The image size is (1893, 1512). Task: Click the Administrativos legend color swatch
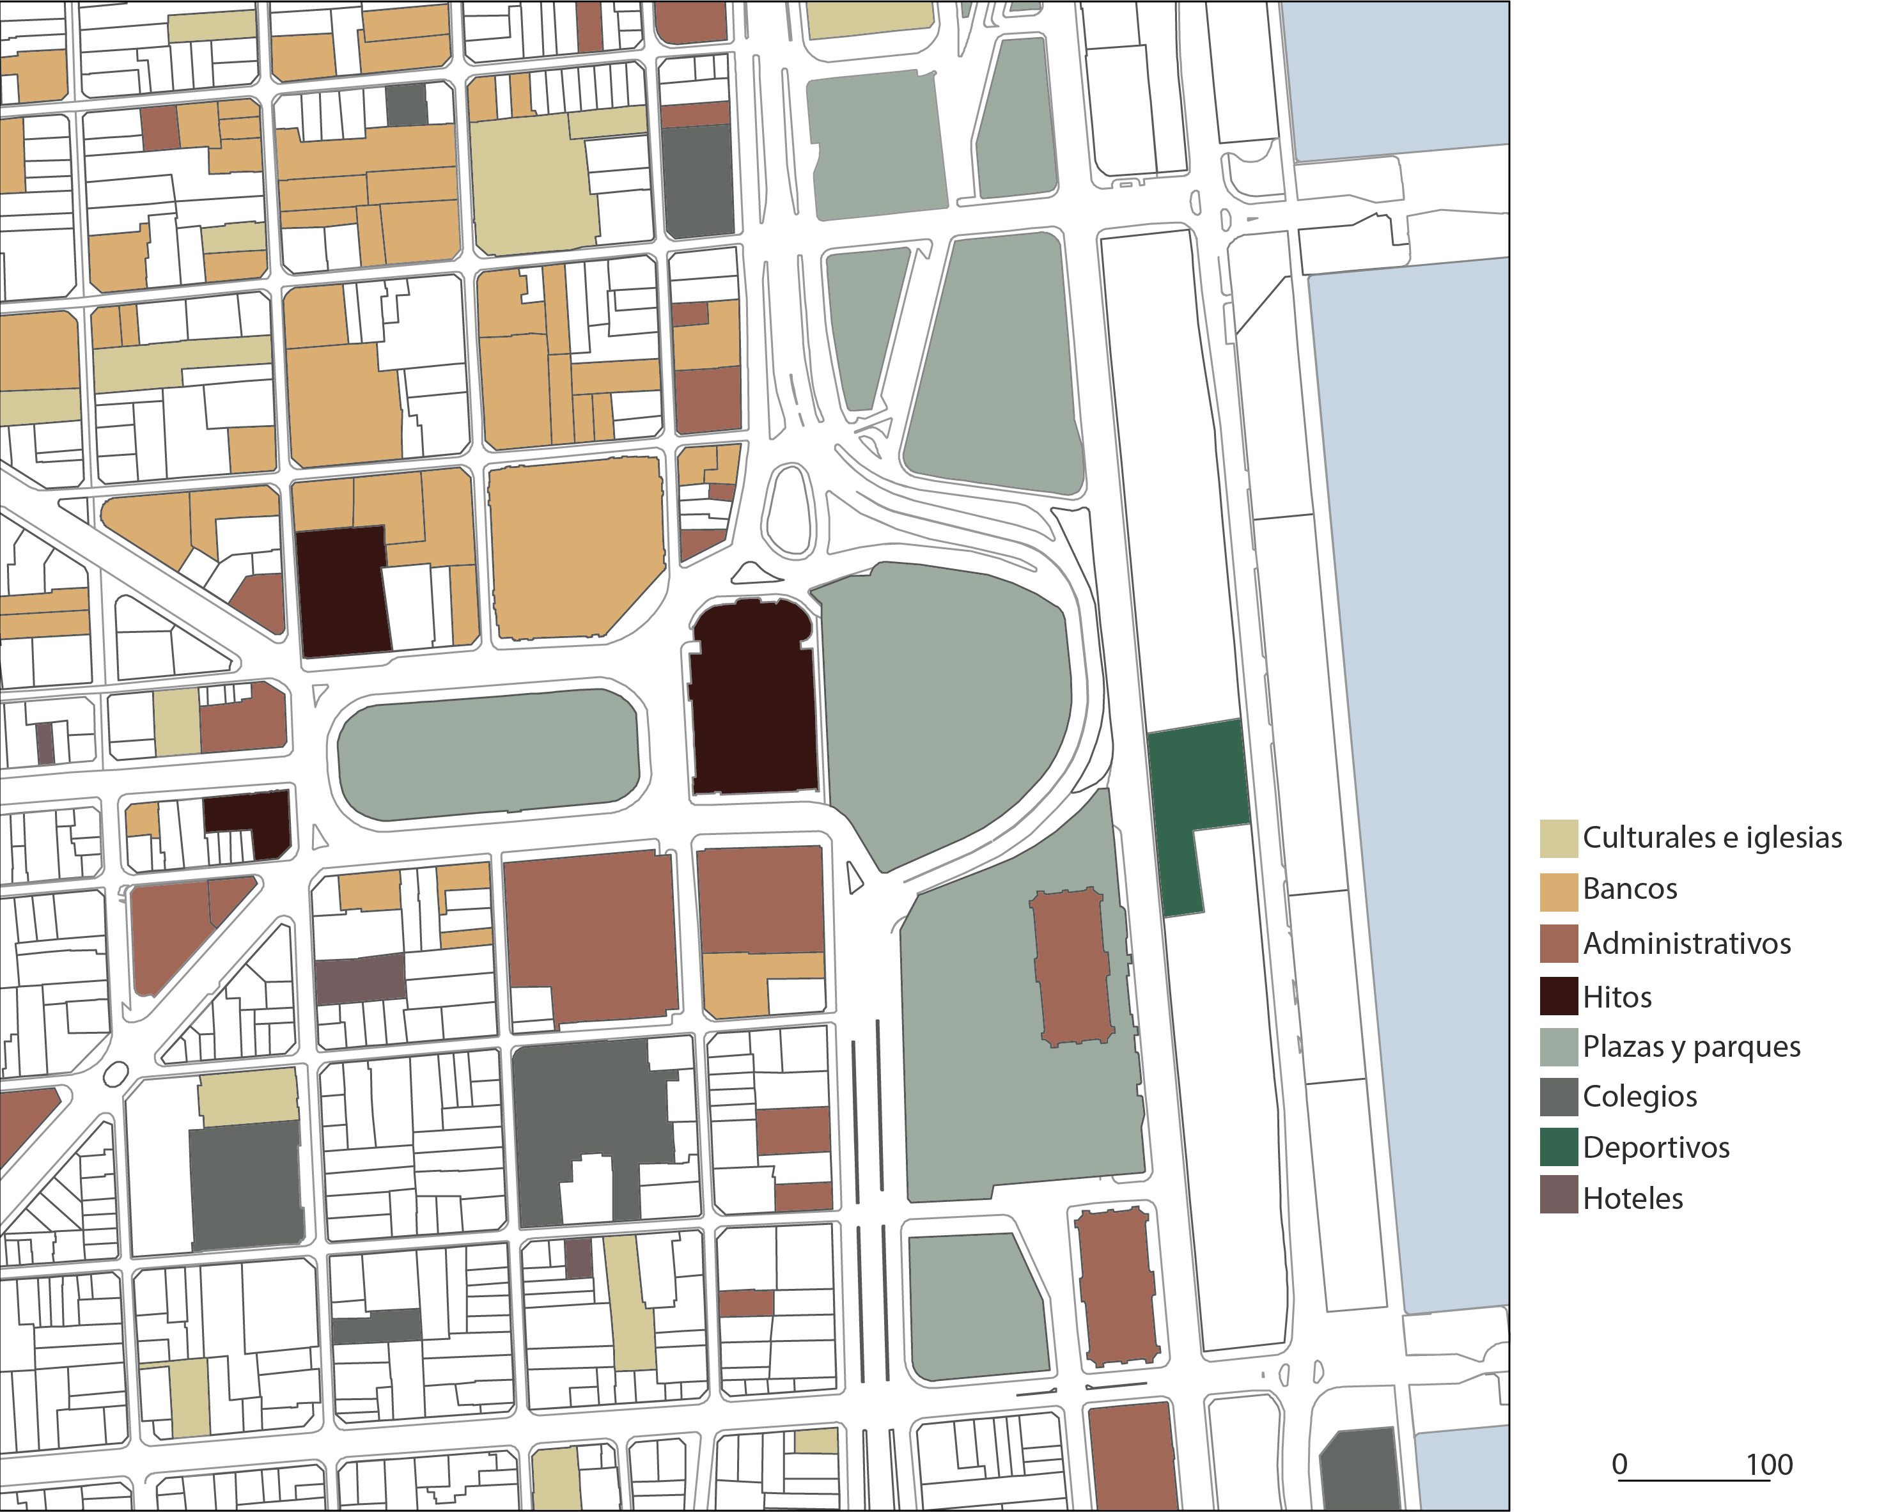[x=1559, y=944]
